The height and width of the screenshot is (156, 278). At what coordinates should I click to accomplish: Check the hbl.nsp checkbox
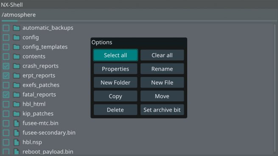click(x=6, y=142)
